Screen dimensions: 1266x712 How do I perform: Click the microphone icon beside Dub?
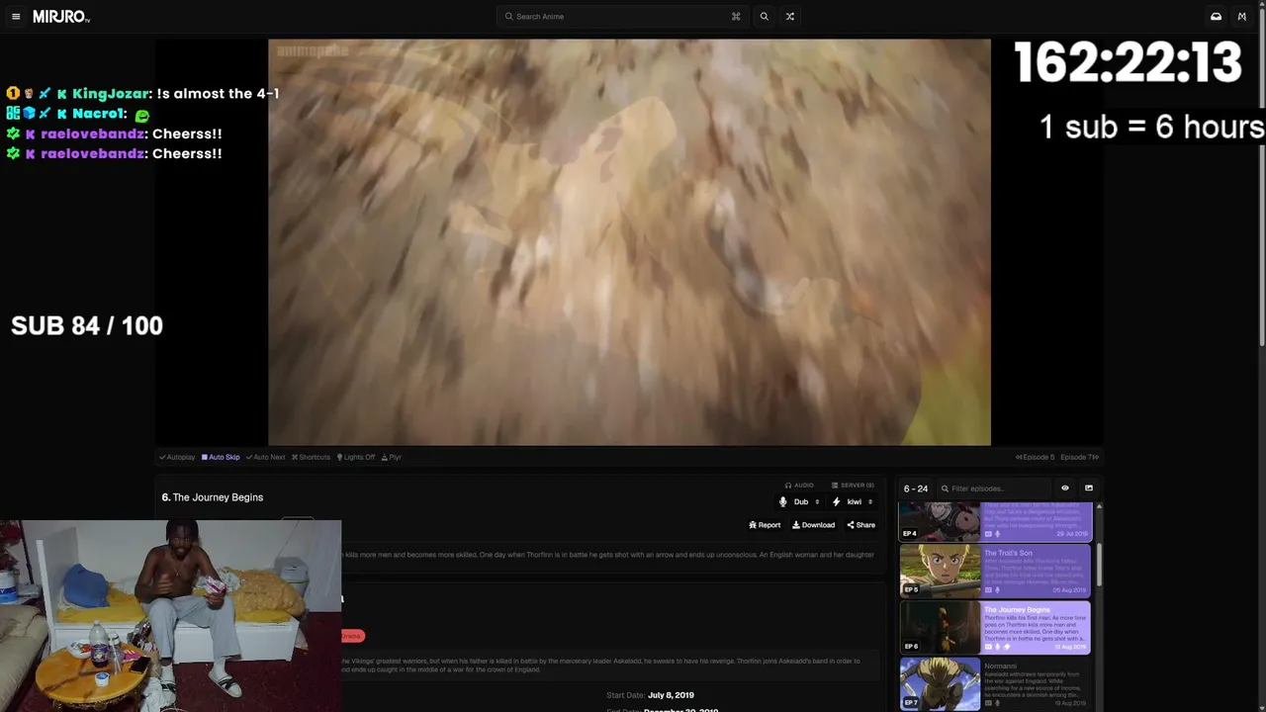(783, 502)
